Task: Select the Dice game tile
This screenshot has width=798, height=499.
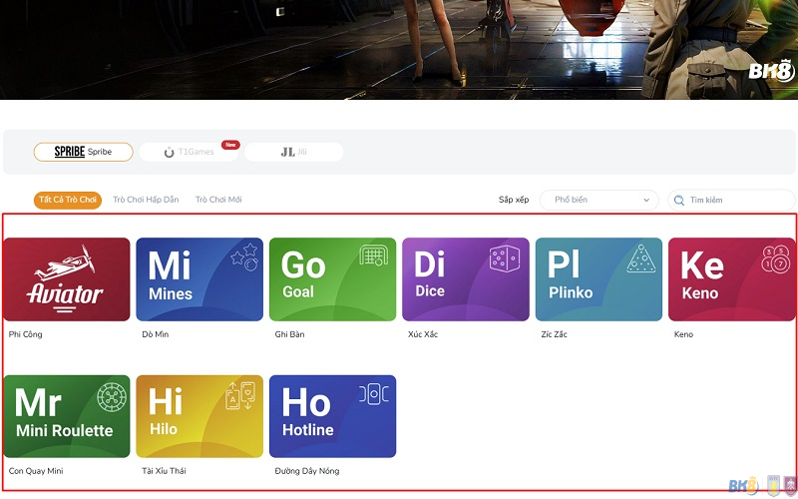Action: click(466, 279)
